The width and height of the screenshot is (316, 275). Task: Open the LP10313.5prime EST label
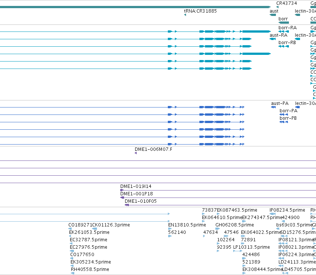pos(251,247)
